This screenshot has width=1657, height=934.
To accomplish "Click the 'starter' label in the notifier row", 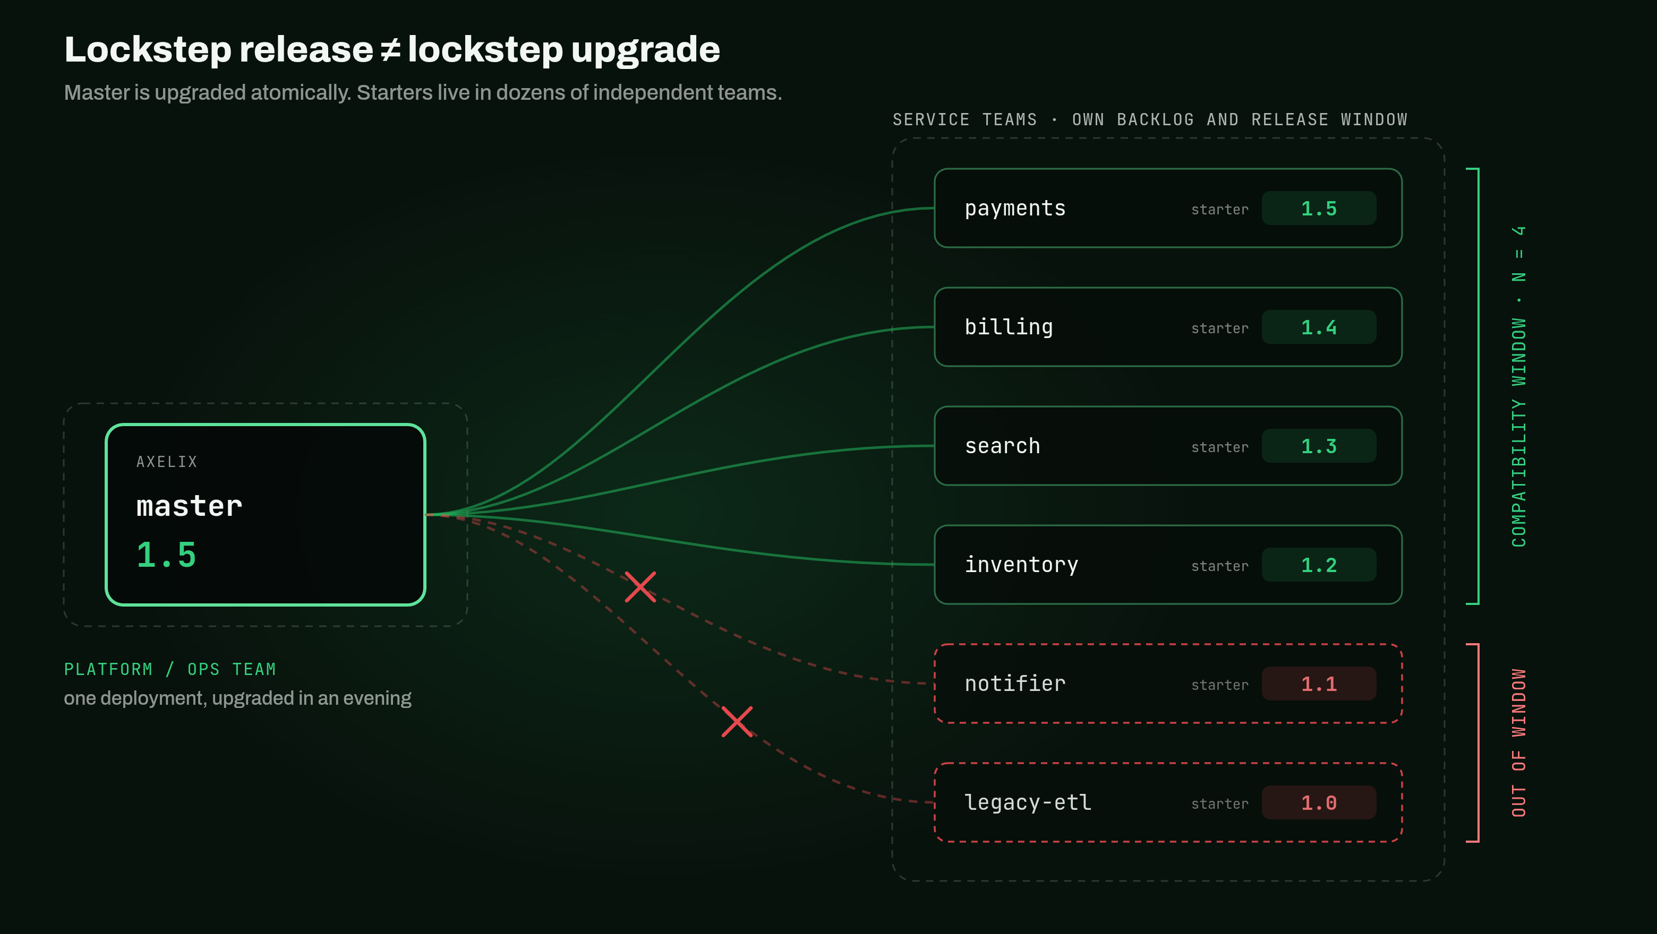I will click(x=1219, y=685).
